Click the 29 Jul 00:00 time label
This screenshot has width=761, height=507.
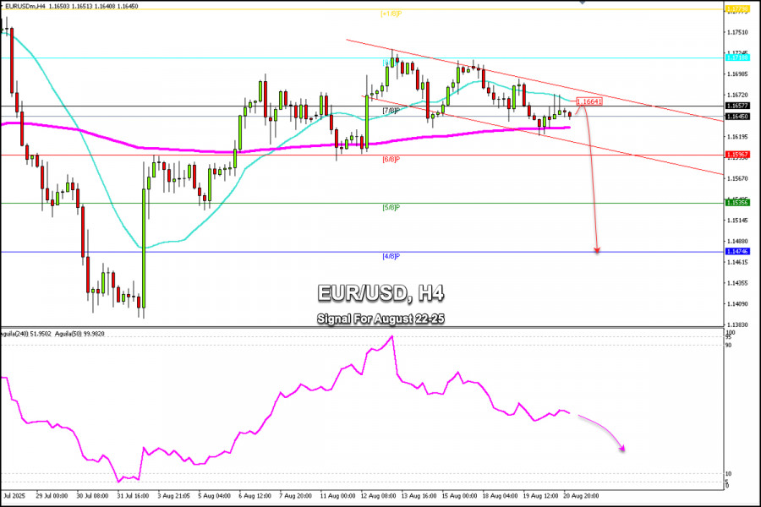52,496
